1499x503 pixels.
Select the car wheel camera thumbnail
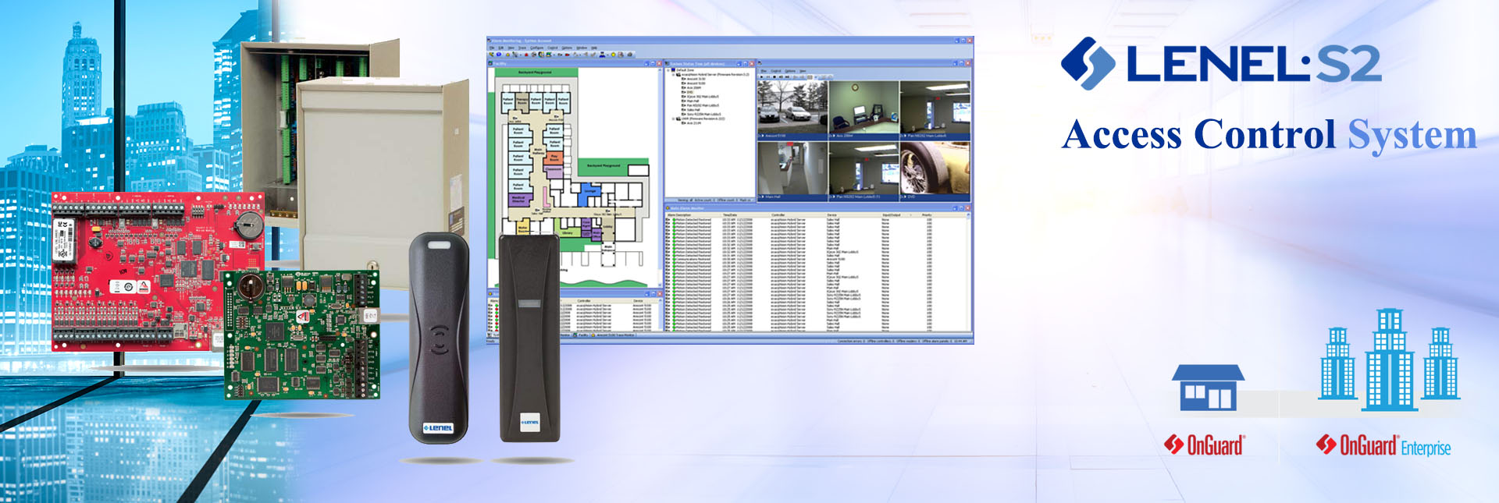935,169
